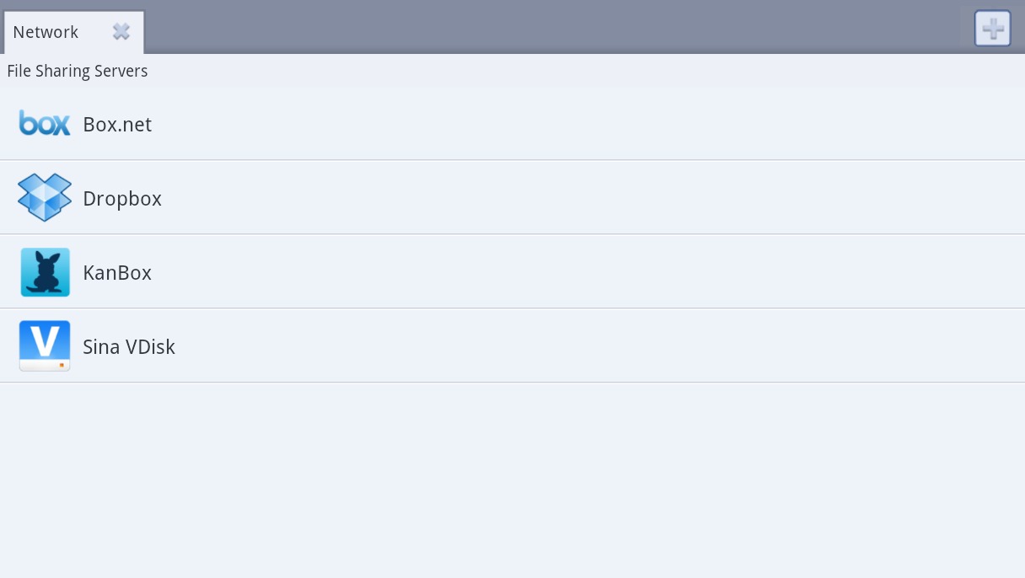Add a new tab with plus icon
1025x578 pixels.
[992, 29]
